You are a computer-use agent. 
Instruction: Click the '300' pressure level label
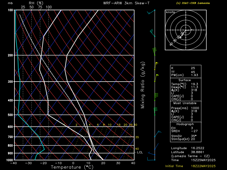coord(10,82)
